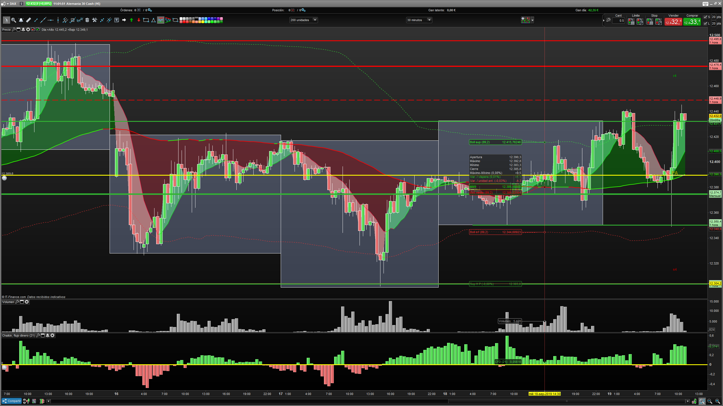Select the ruler measurement tool
This screenshot has height=406, width=723.
point(28,20)
